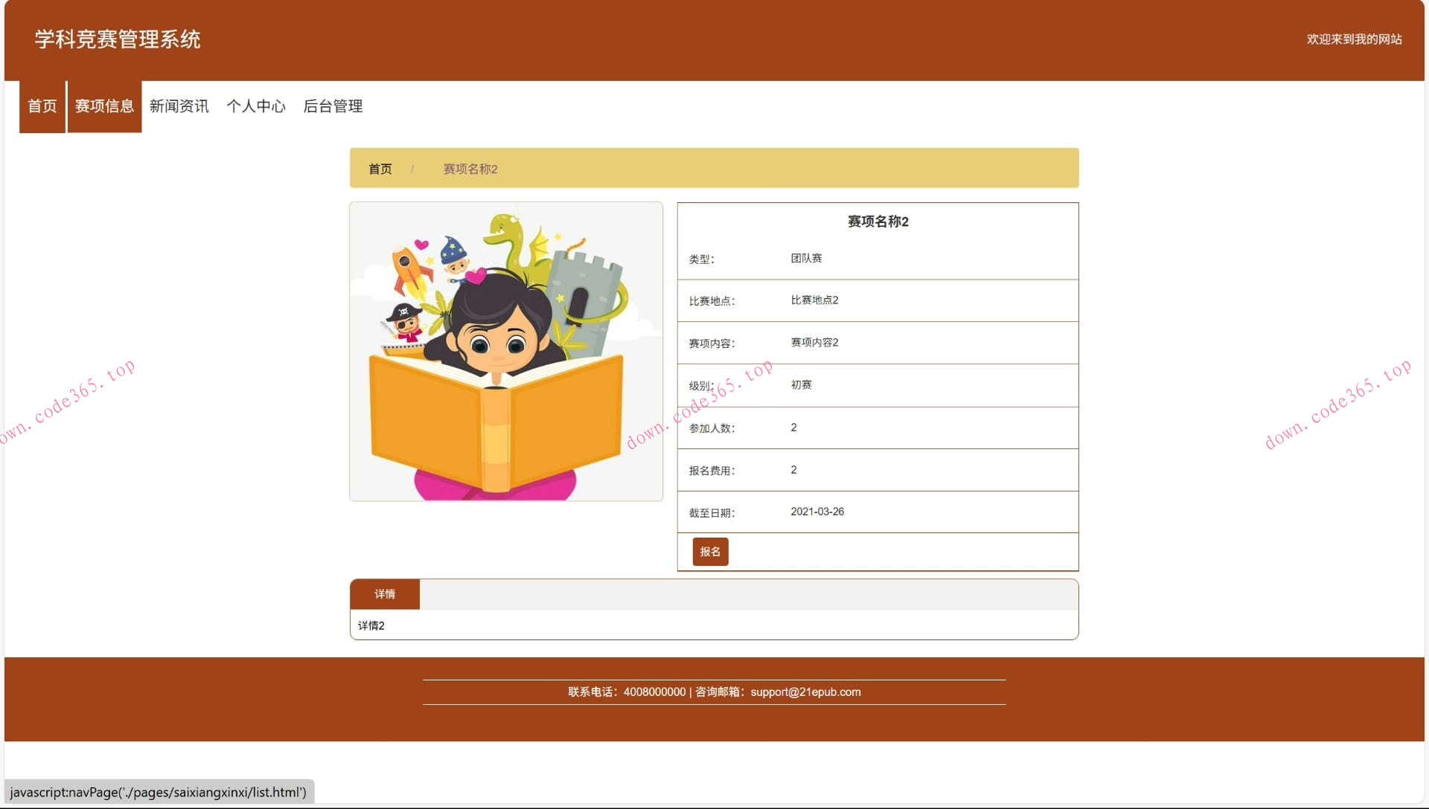Click the 学科竞赛管理系统 site title
This screenshot has height=809, width=1429.
116,39
